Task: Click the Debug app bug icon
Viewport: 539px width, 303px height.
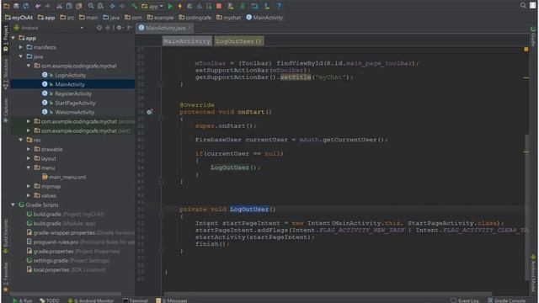Action: click(189, 6)
